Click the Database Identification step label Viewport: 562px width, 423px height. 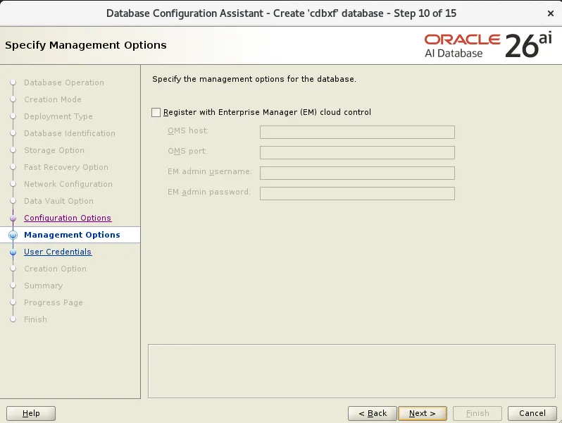pyautogui.click(x=70, y=133)
